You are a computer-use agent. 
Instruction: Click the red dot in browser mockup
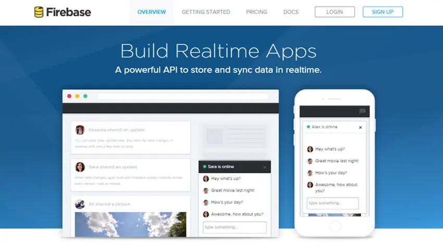69,96
